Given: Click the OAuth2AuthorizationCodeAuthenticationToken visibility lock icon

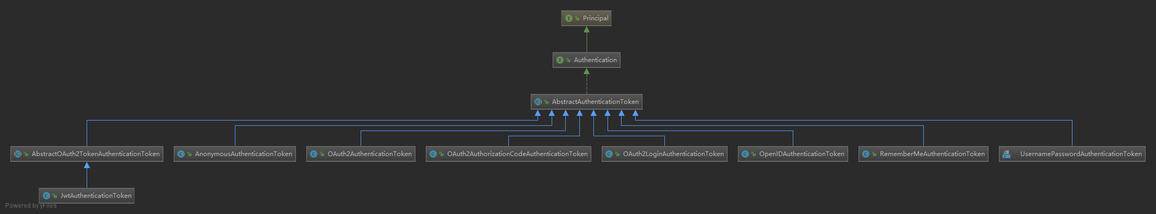Looking at the screenshot, I should (442, 154).
